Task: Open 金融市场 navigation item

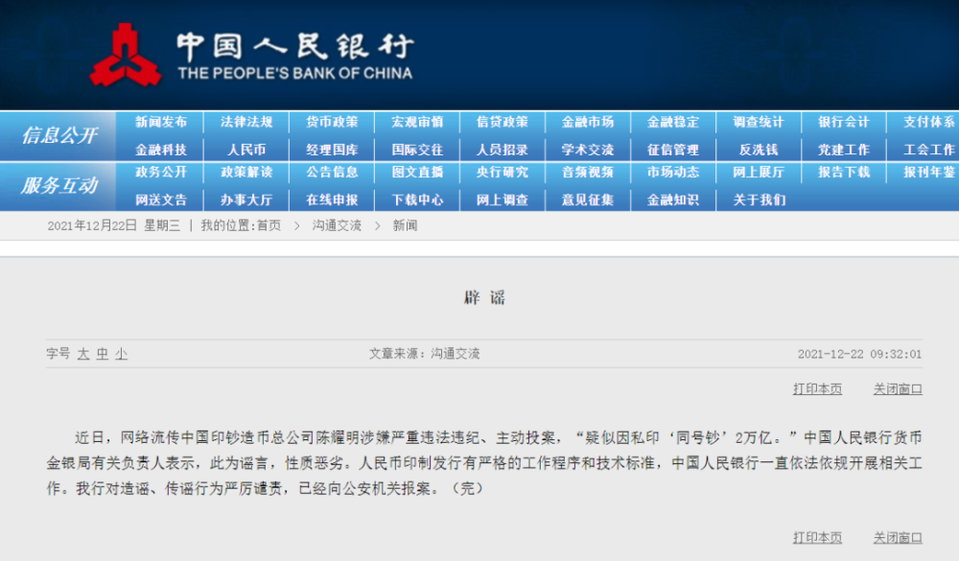Action: 588,122
